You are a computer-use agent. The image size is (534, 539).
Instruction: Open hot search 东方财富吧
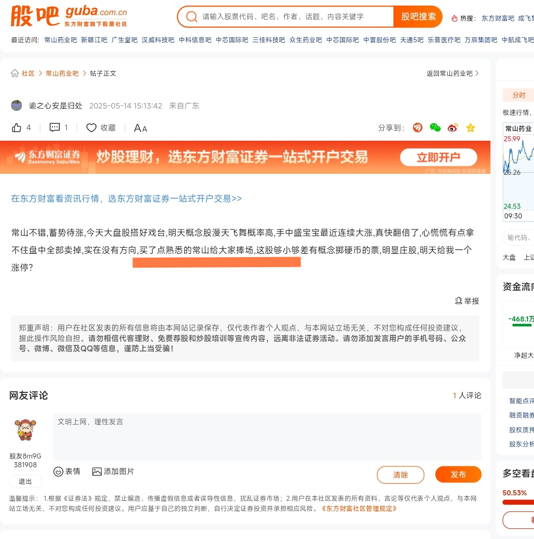[x=498, y=18]
